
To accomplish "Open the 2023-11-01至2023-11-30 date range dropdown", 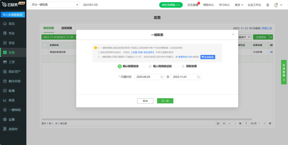I will (x=59, y=37).
